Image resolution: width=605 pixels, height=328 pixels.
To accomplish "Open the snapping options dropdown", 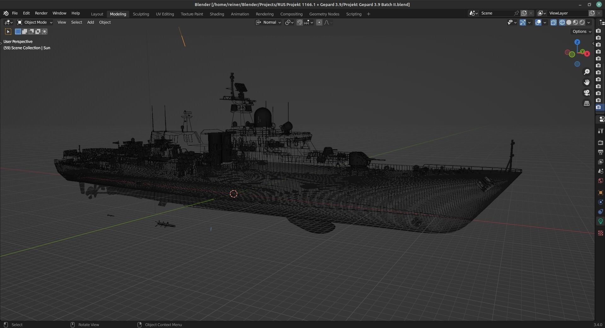I will click(x=308, y=22).
